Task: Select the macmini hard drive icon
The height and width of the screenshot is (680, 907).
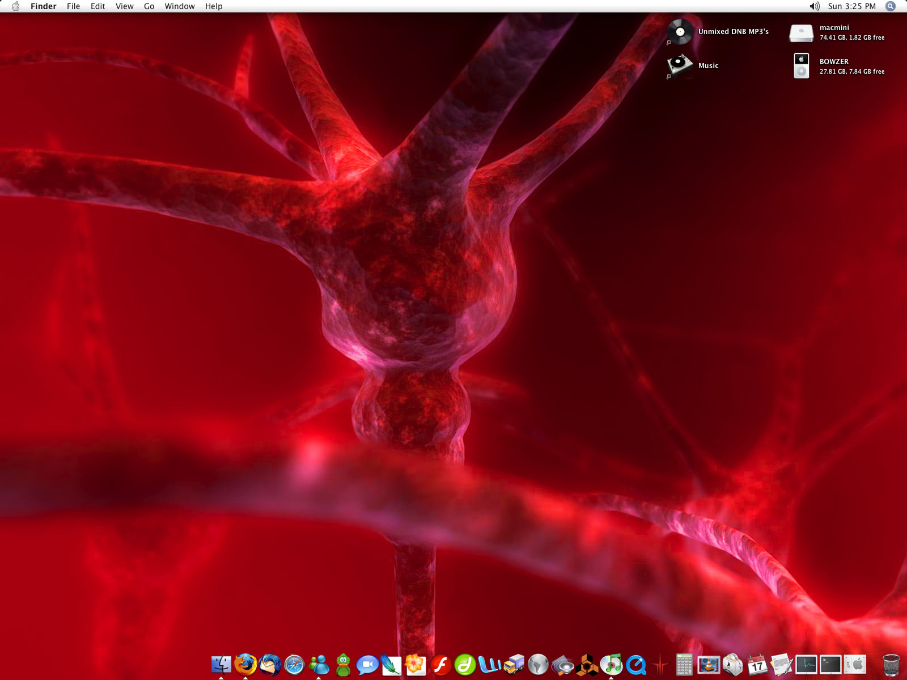Action: coord(802,32)
